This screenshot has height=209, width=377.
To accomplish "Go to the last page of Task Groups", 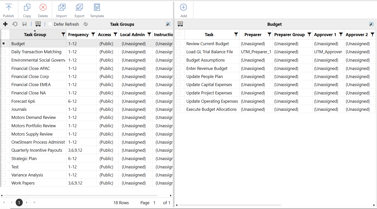I will click(34, 202).
